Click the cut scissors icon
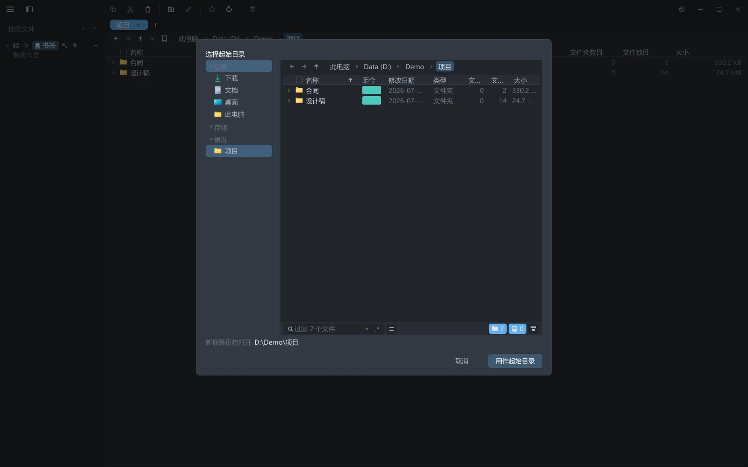The width and height of the screenshot is (748, 467). pyautogui.click(x=130, y=9)
